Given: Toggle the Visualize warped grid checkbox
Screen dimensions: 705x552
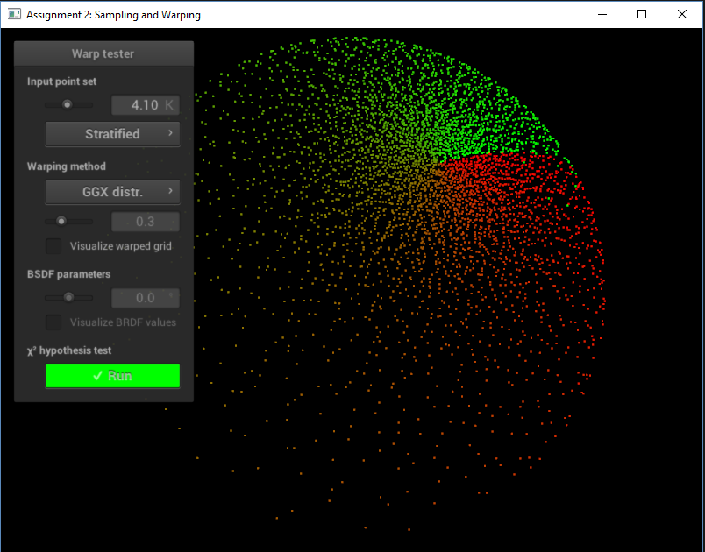Looking at the screenshot, I should tap(53, 246).
